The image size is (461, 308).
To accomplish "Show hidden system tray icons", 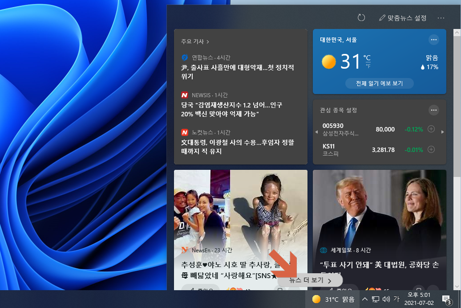I will (365, 299).
